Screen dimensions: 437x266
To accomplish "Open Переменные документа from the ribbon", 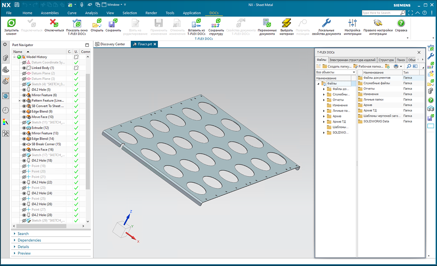I will click(267, 23).
